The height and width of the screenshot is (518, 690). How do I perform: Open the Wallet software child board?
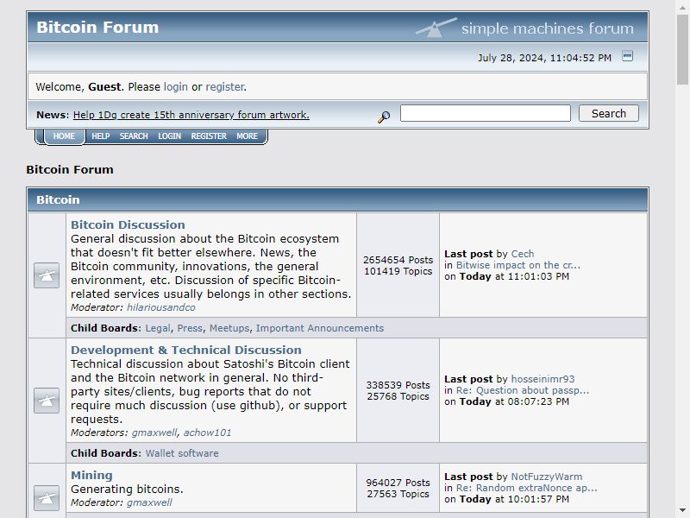pyautogui.click(x=182, y=453)
